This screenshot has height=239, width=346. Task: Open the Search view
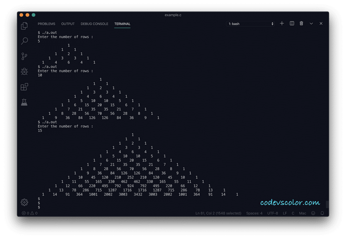(24, 41)
